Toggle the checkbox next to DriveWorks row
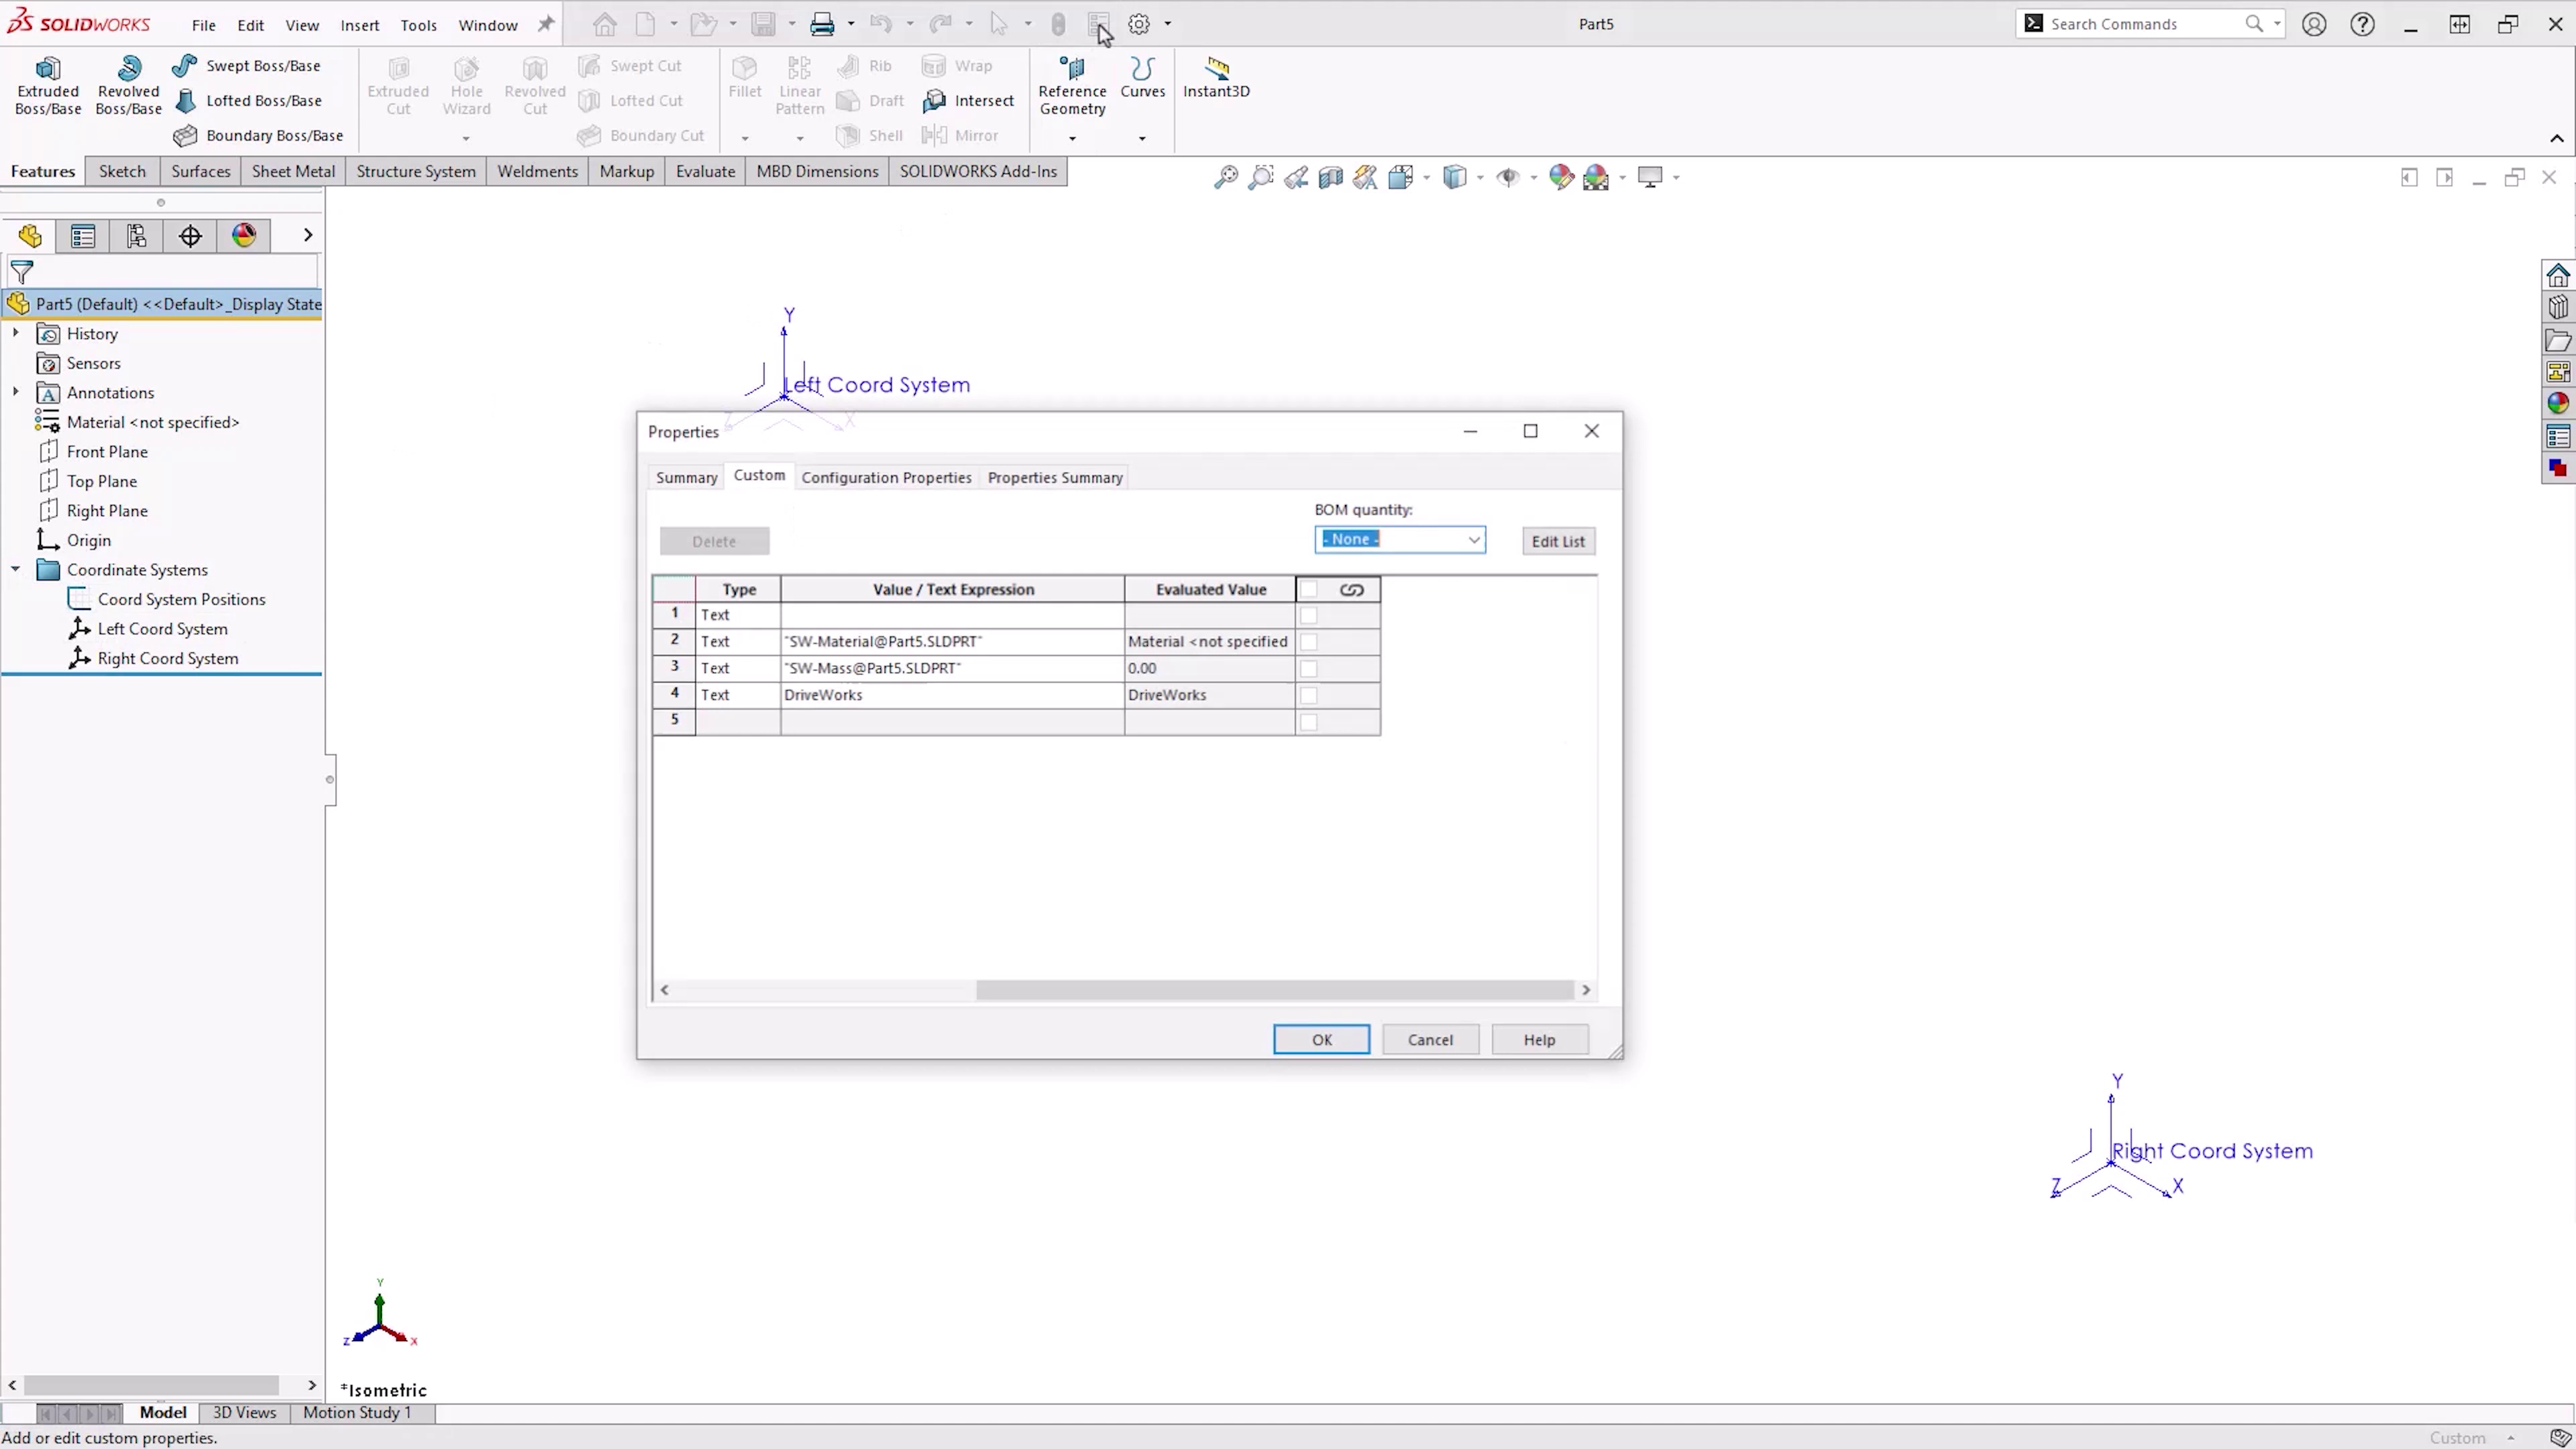 pos(1310,696)
